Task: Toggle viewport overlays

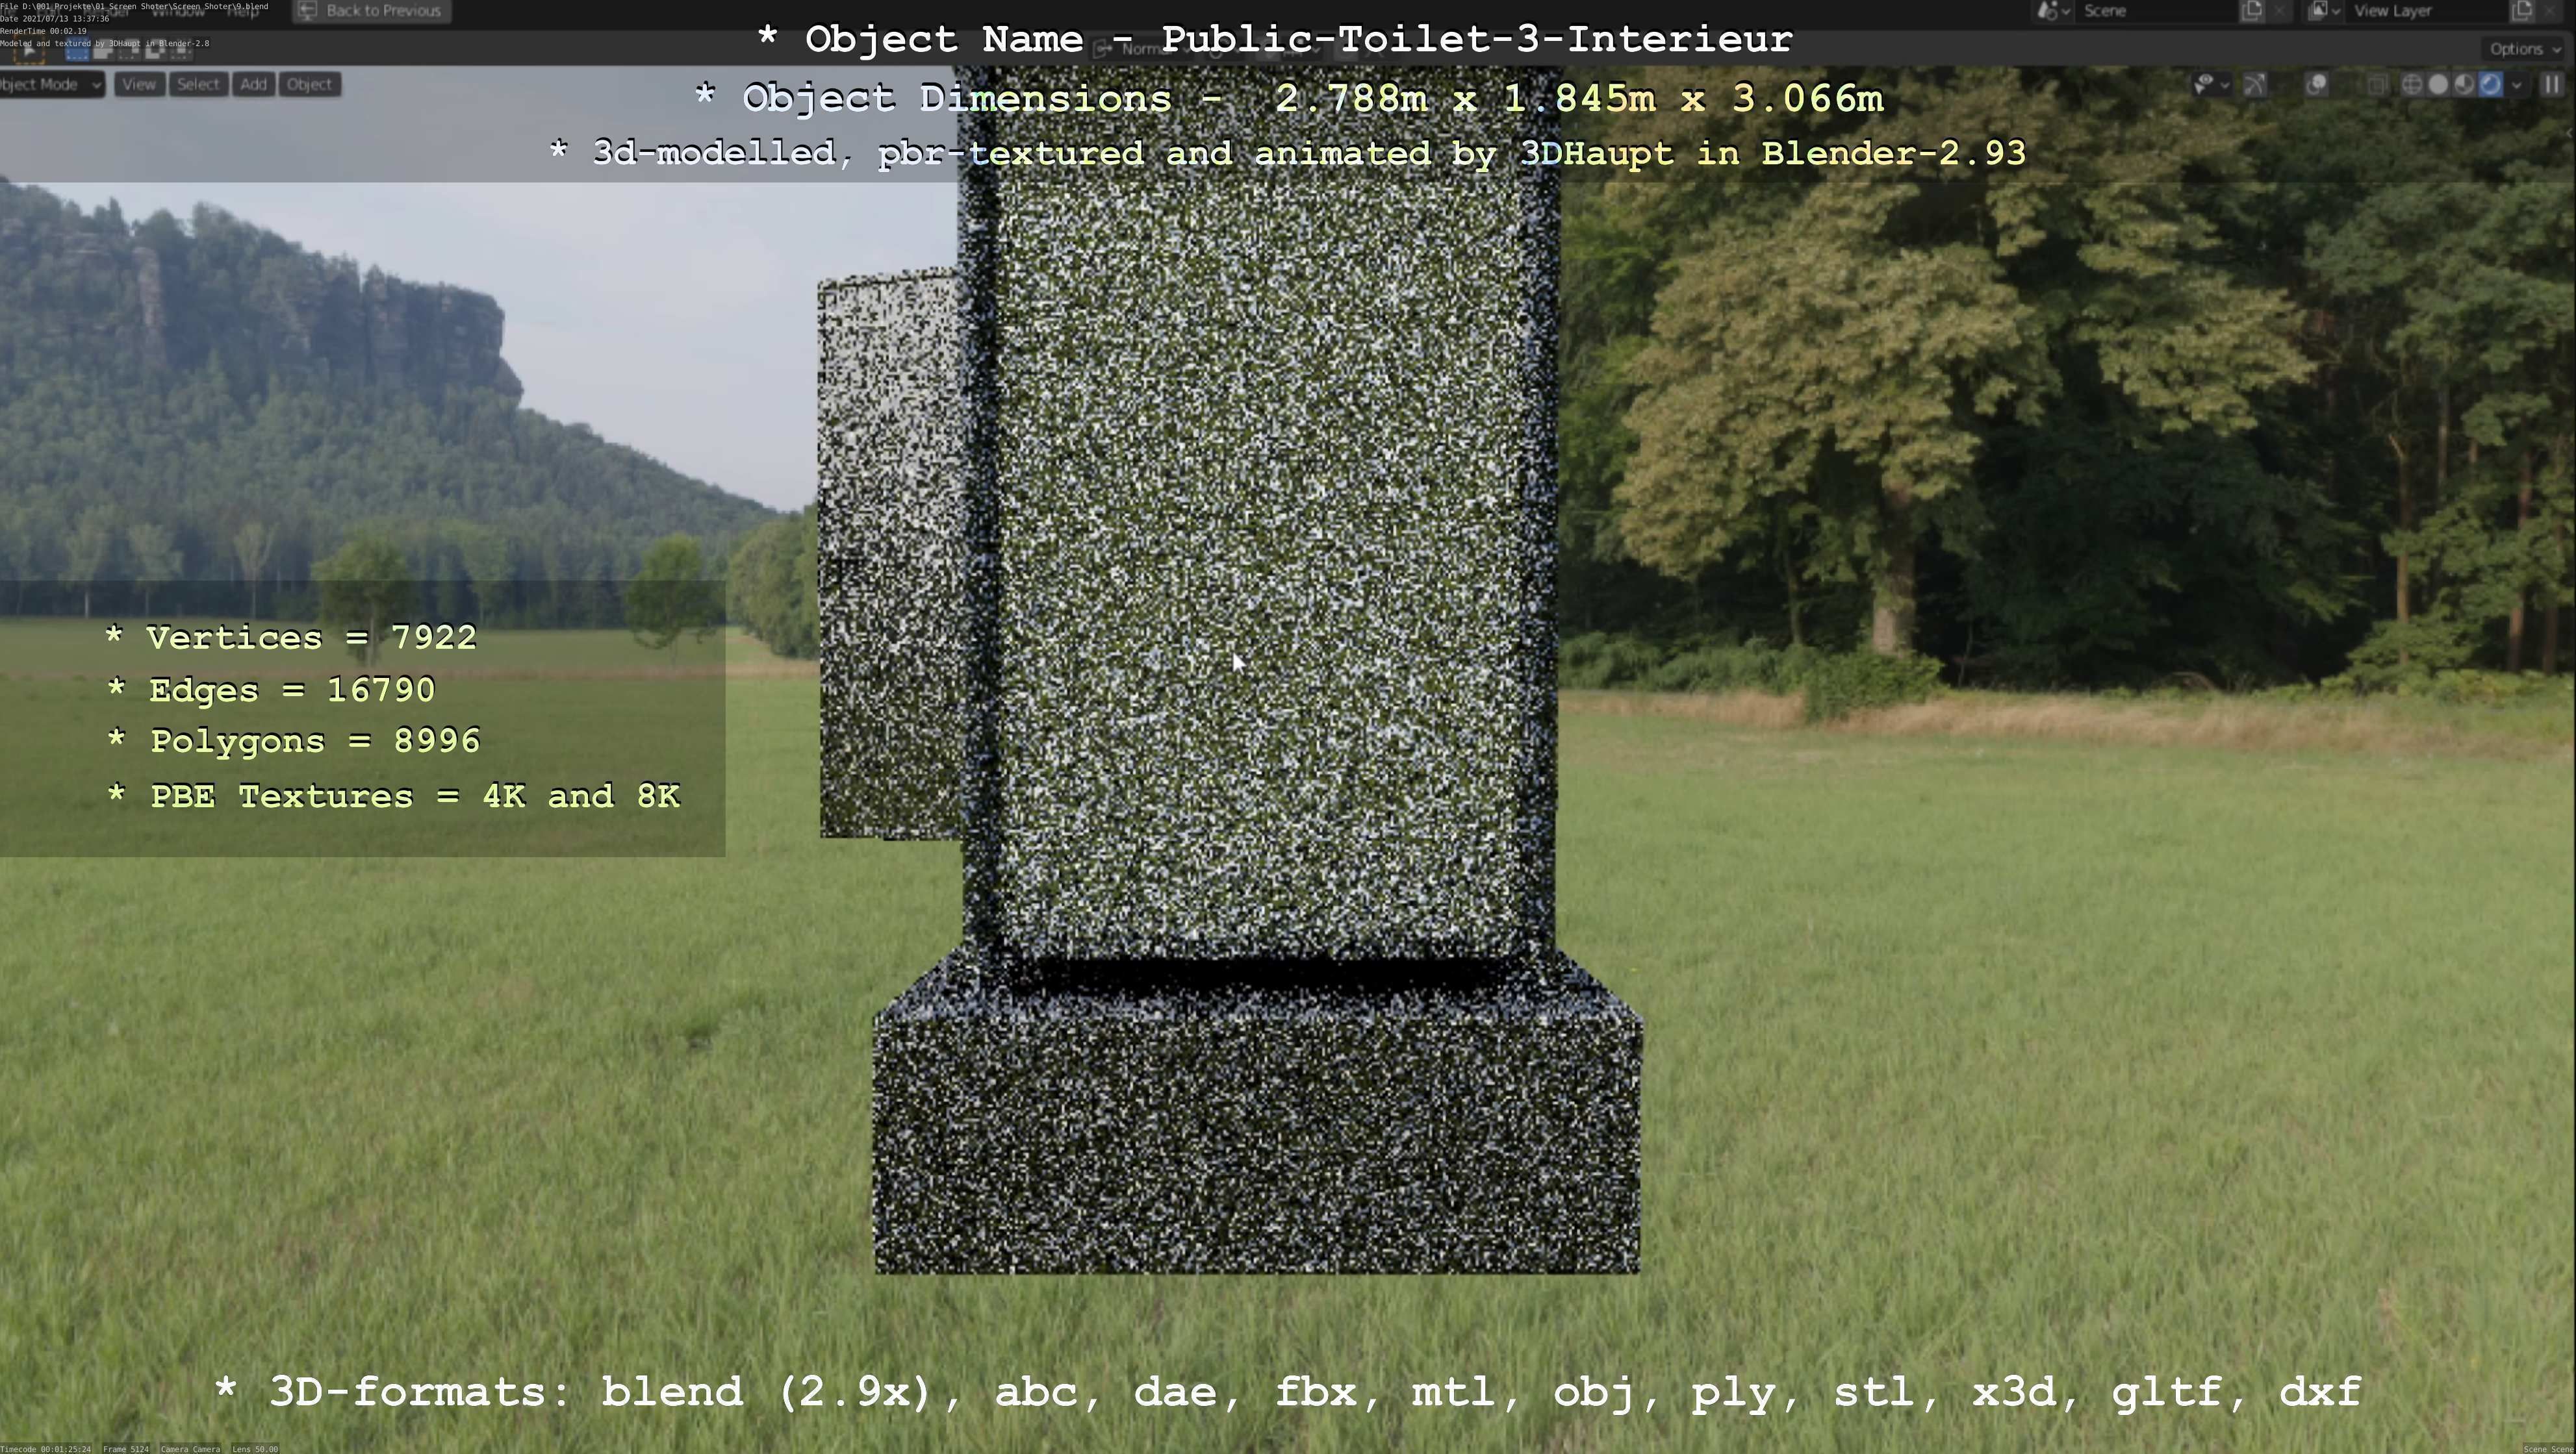Action: pyautogui.click(x=2316, y=85)
